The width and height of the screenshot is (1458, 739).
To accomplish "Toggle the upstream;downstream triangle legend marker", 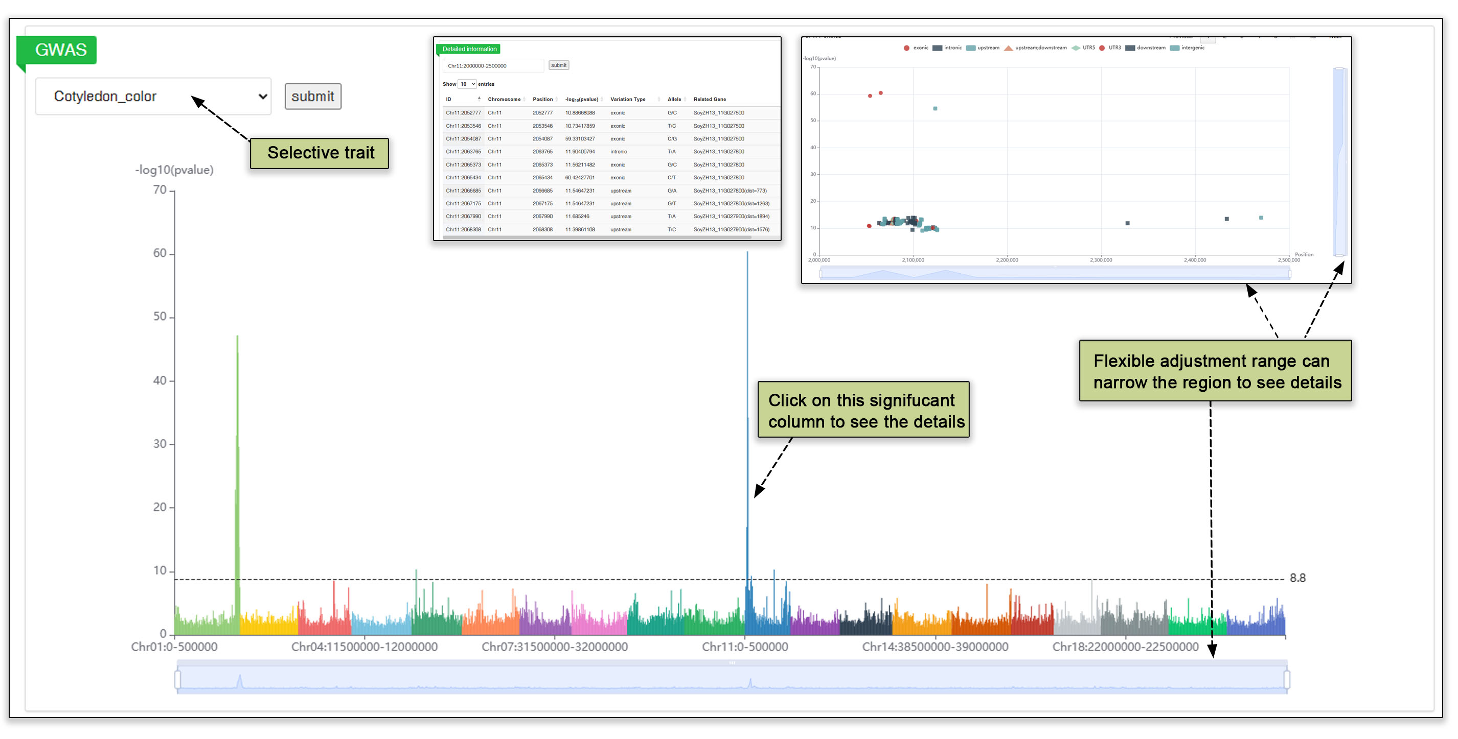I will coord(1008,48).
